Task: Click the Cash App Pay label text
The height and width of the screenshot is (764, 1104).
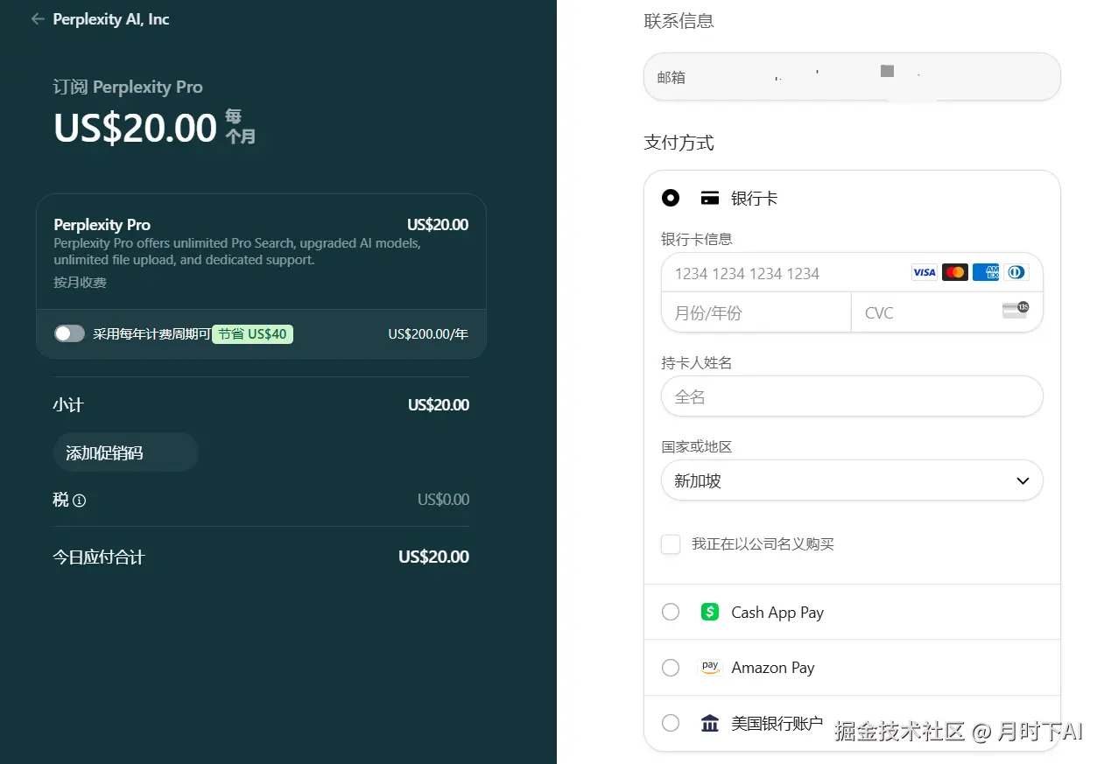Action: 777,612
